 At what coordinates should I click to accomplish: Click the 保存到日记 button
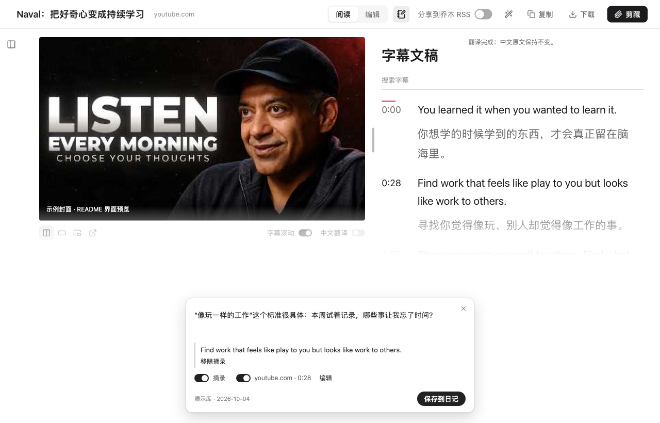(x=441, y=399)
